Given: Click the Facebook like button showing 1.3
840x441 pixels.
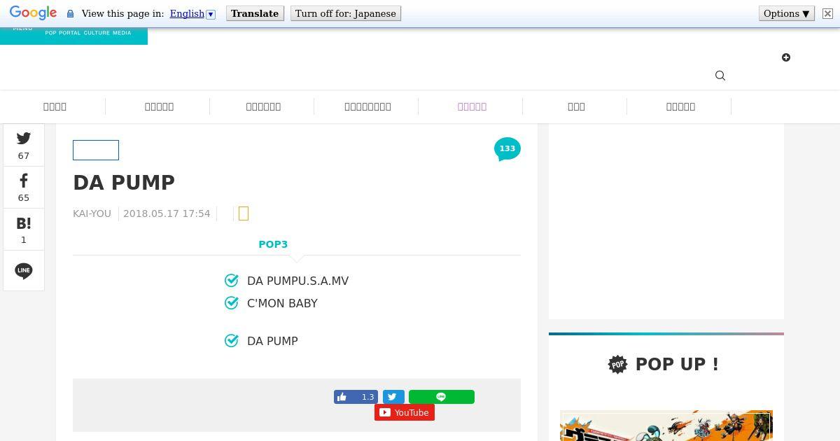Looking at the screenshot, I should pyautogui.click(x=356, y=397).
